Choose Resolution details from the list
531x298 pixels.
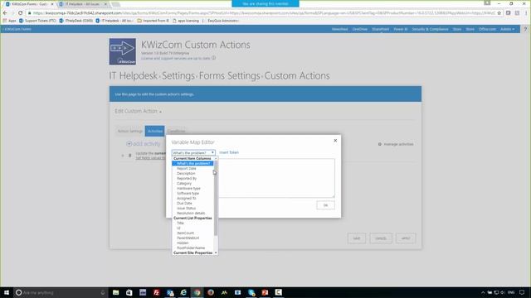(191, 214)
